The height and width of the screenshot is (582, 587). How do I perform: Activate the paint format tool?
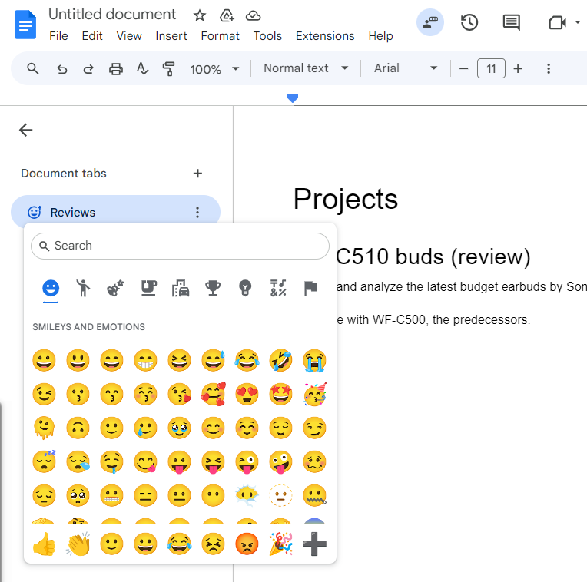click(168, 69)
